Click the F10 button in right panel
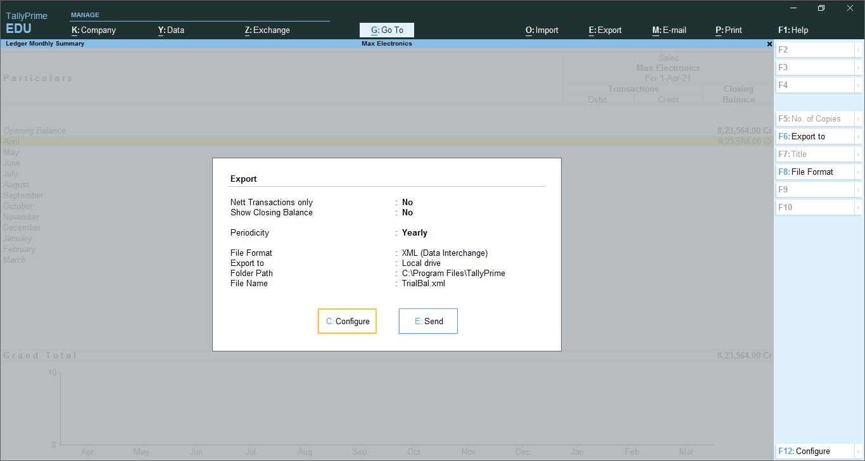Screen dimensions: 865x461 click(815, 207)
